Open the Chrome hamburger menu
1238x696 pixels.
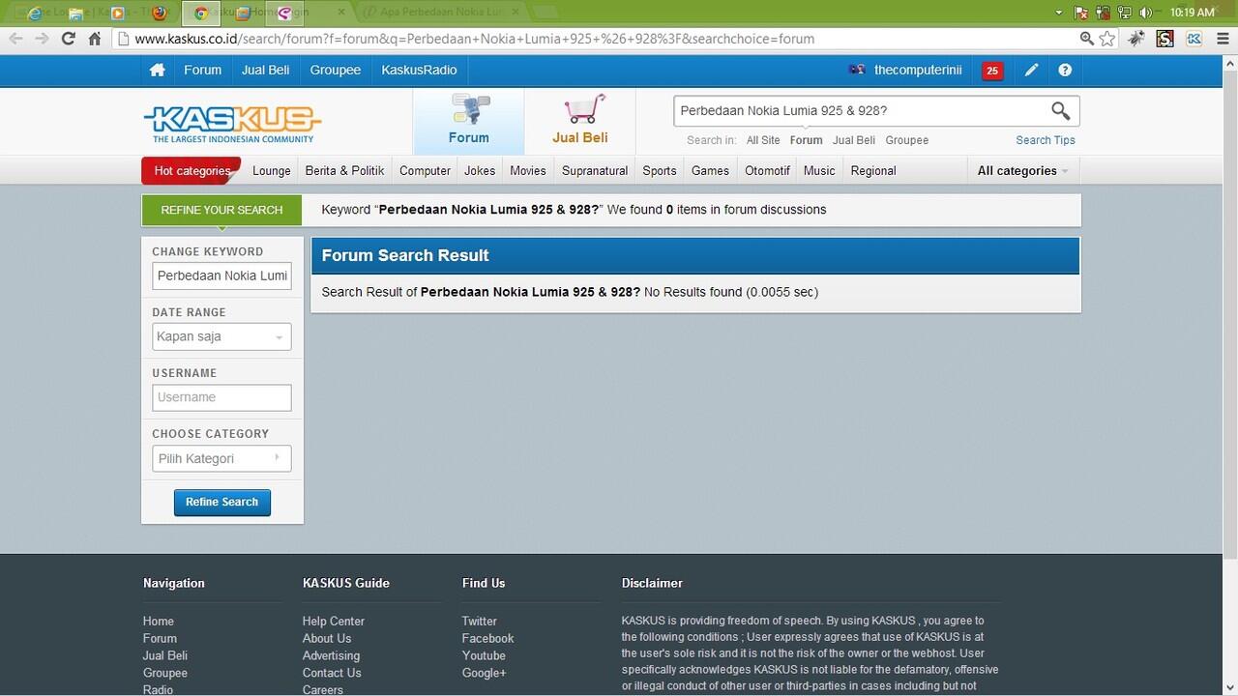[1221, 39]
